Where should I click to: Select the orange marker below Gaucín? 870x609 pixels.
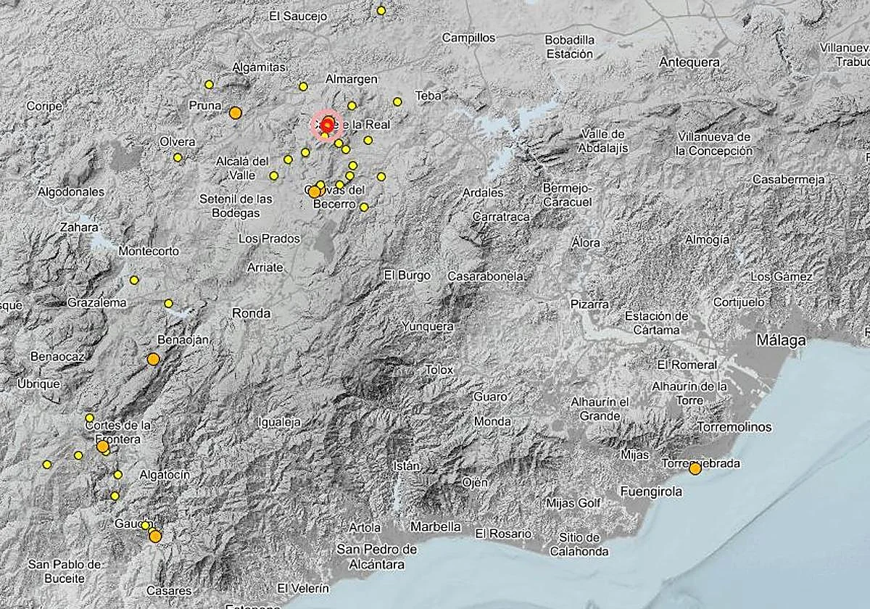[154, 536]
